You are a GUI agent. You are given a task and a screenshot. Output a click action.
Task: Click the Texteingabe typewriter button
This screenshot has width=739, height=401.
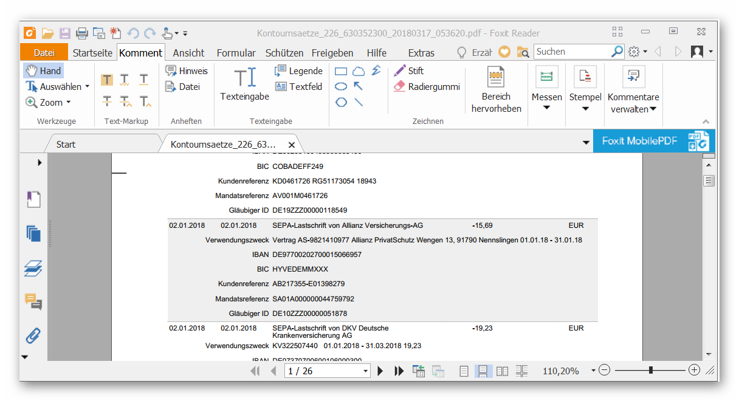click(245, 84)
